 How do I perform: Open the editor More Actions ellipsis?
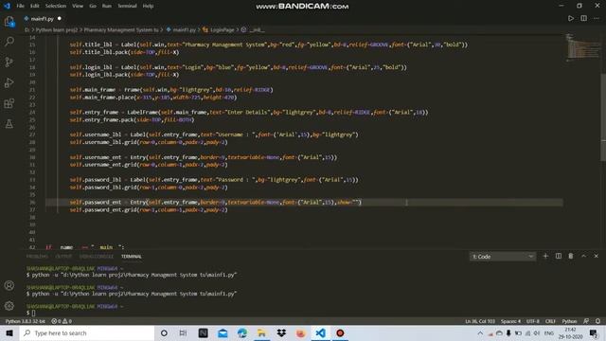click(597, 18)
